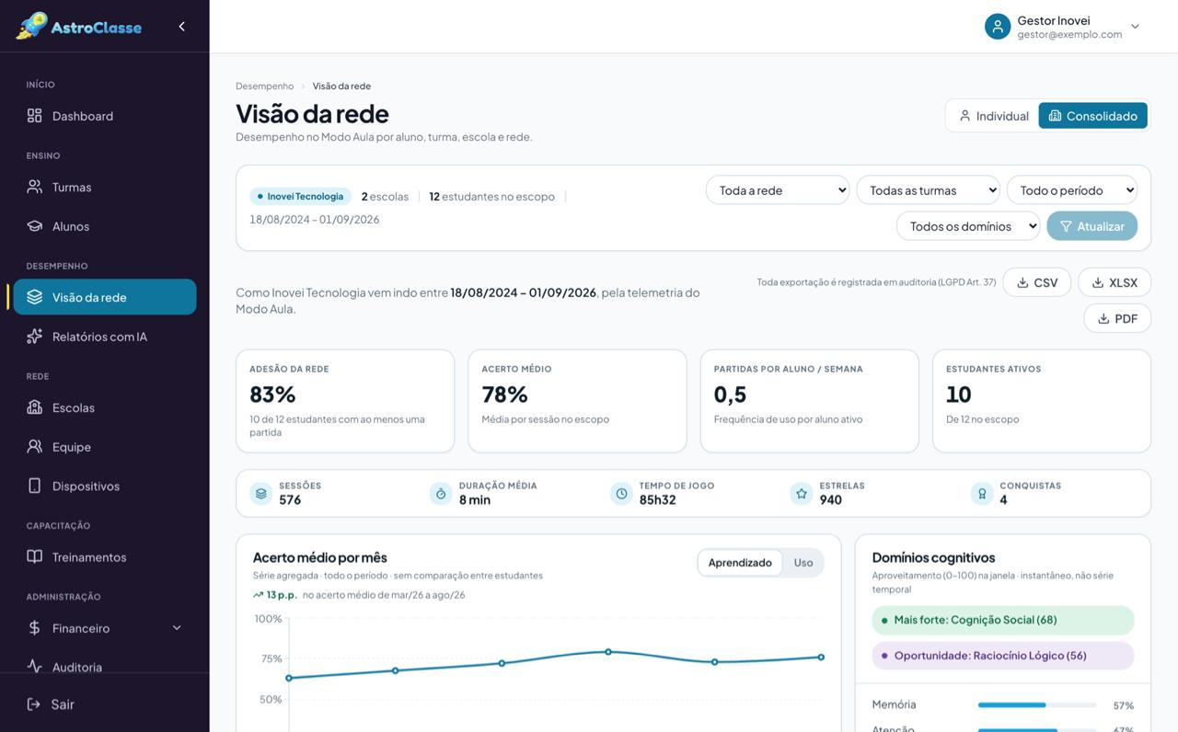Expand the Financeiro menu
Image resolution: width=1178 pixels, height=732 pixels.
pyautogui.click(x=105, y=628)
